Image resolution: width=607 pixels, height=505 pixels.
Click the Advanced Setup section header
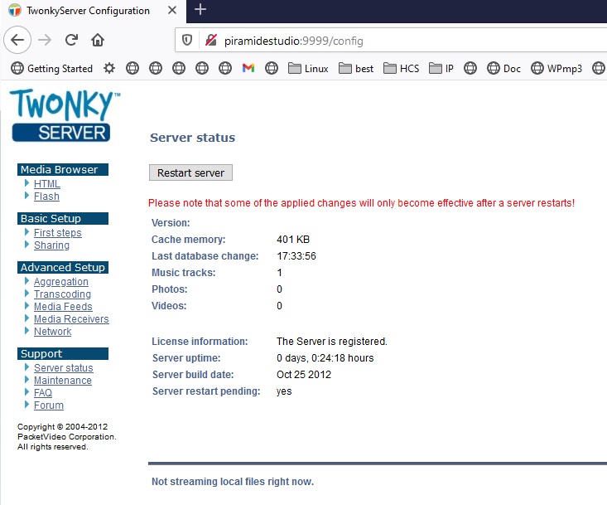tap(63, 267)
